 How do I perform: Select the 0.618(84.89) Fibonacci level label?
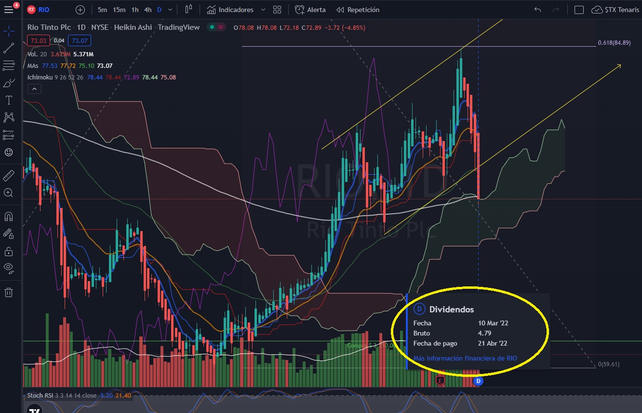(x=614, y=43)
